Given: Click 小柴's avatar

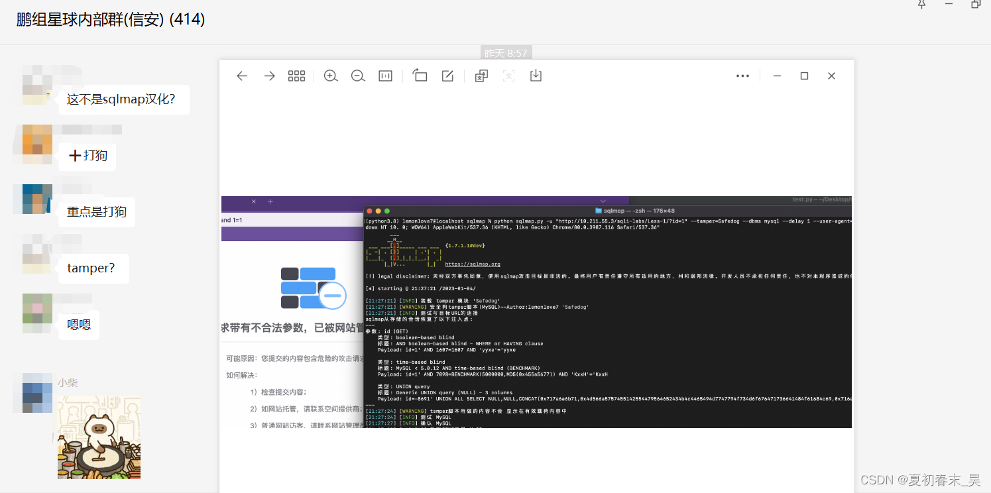Looking at the screenshot, I should (x=37, y=393).
